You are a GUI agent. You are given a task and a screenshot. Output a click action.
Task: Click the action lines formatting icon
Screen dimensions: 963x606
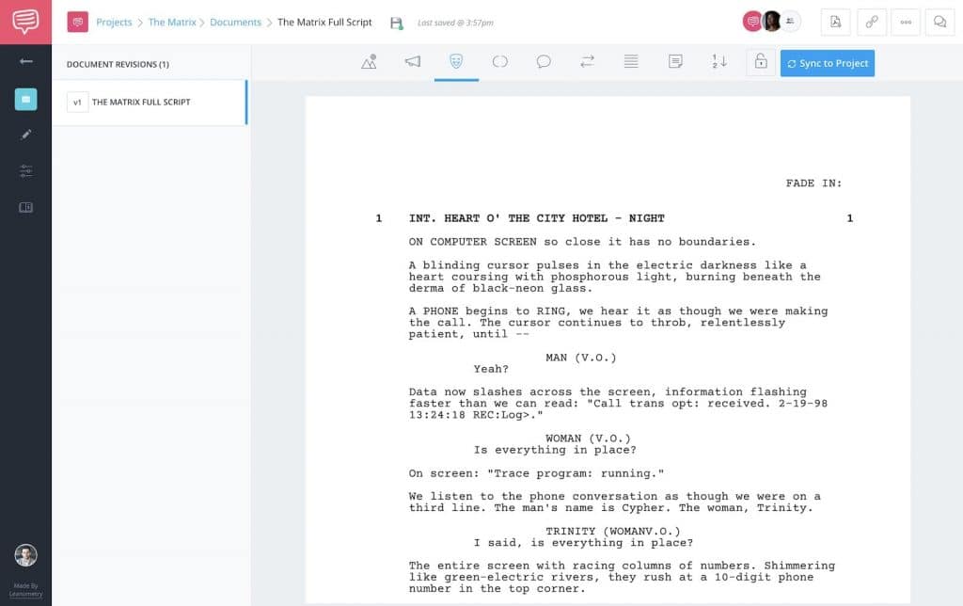coord(631,62)
